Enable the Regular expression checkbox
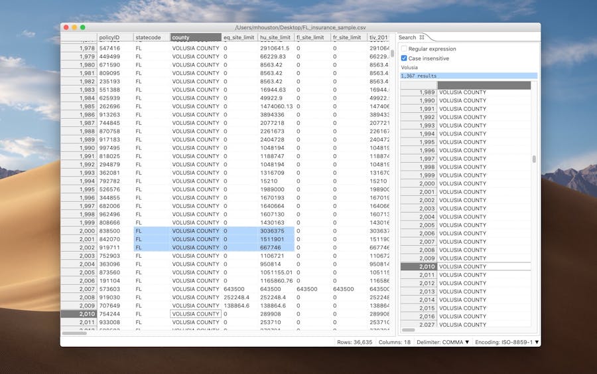 [404, 49]
